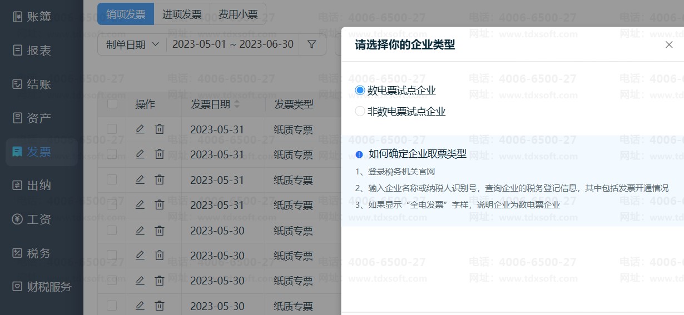Switch to the 进项发票 tab
This screenshot has width=684, height=315.
(x=182, y=14)
